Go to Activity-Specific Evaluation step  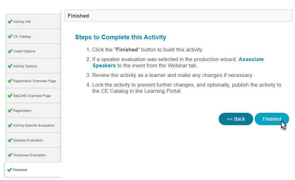33,125
